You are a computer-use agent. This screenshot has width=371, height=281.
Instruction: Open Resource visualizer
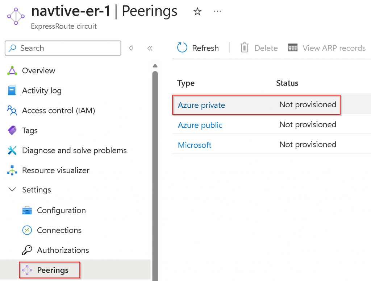pyautogui.click(x=55, y=170)
